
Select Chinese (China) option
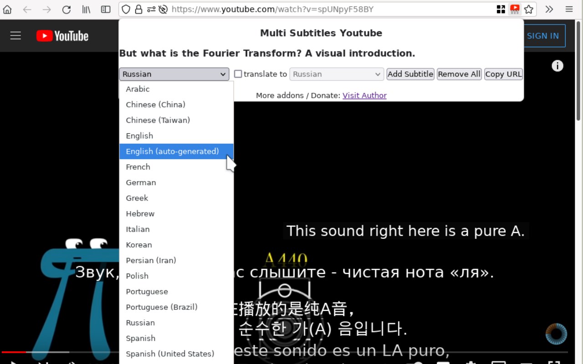(x=177, y=105)
